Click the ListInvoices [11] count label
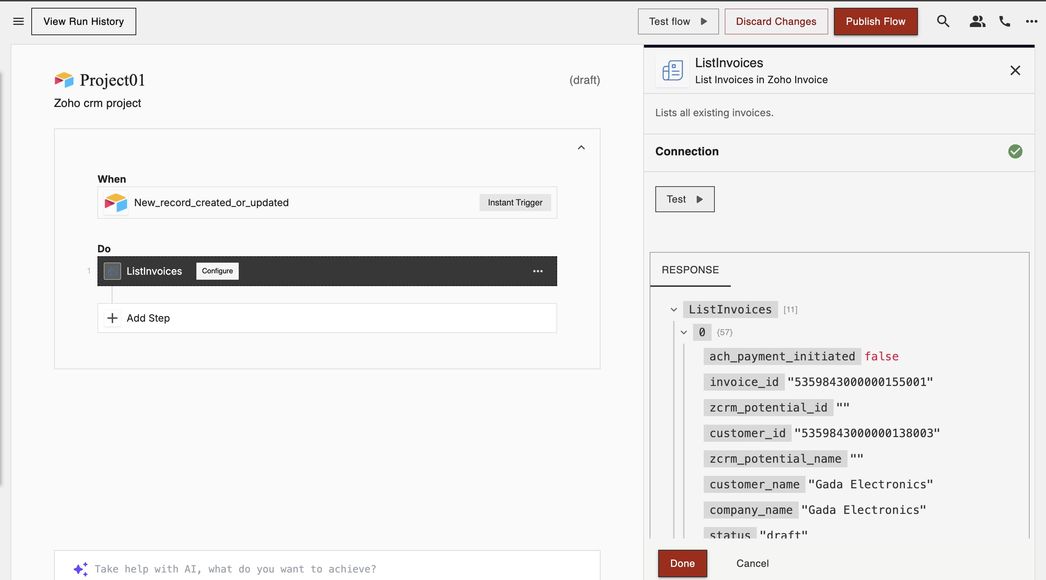The image size is (1046, 580). (x=790, y=310)
